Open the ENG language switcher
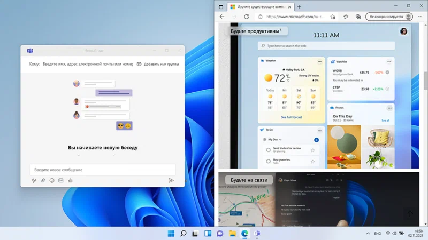 [x=377, y=234]
